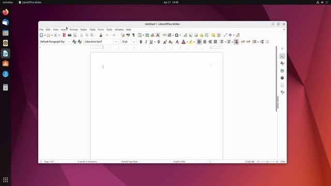This screenshot has height=186, width=331.
Task: Click the Check Spelling icon
Action: 128,35
